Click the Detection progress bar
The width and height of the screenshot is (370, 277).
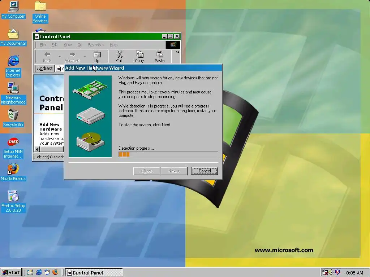(168, 154)
